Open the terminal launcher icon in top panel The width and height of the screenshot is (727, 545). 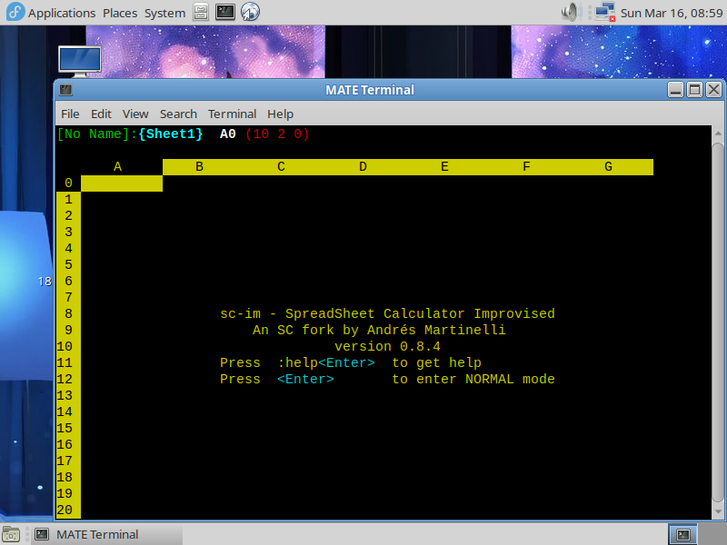click(225, 13)
